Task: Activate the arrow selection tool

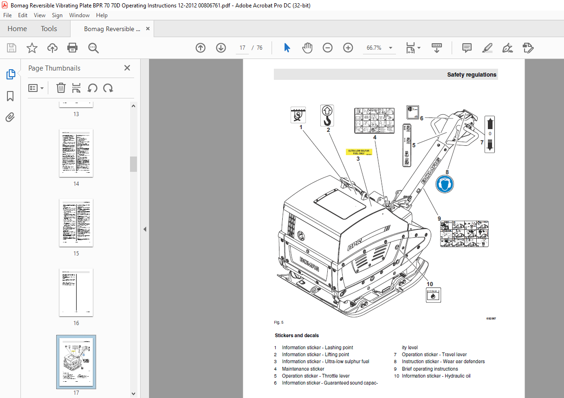Action: tap(287, 48)
